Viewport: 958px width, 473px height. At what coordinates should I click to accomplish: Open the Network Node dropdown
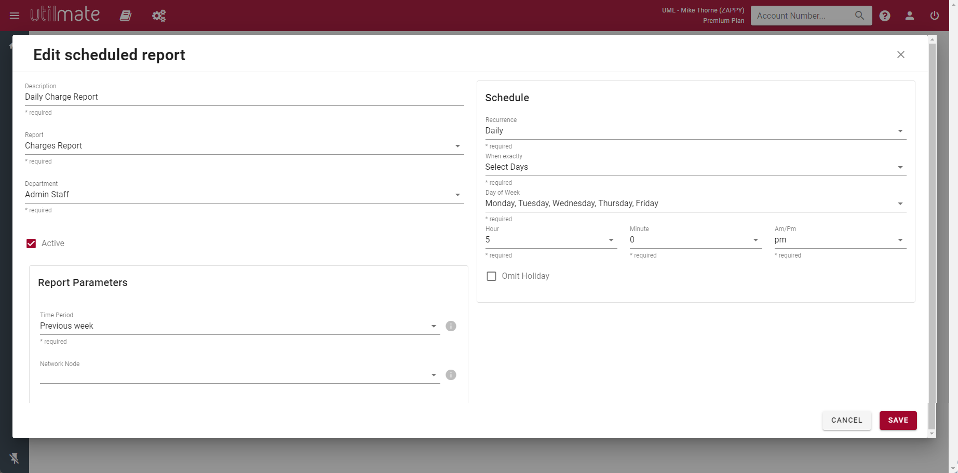click(240, 375)
